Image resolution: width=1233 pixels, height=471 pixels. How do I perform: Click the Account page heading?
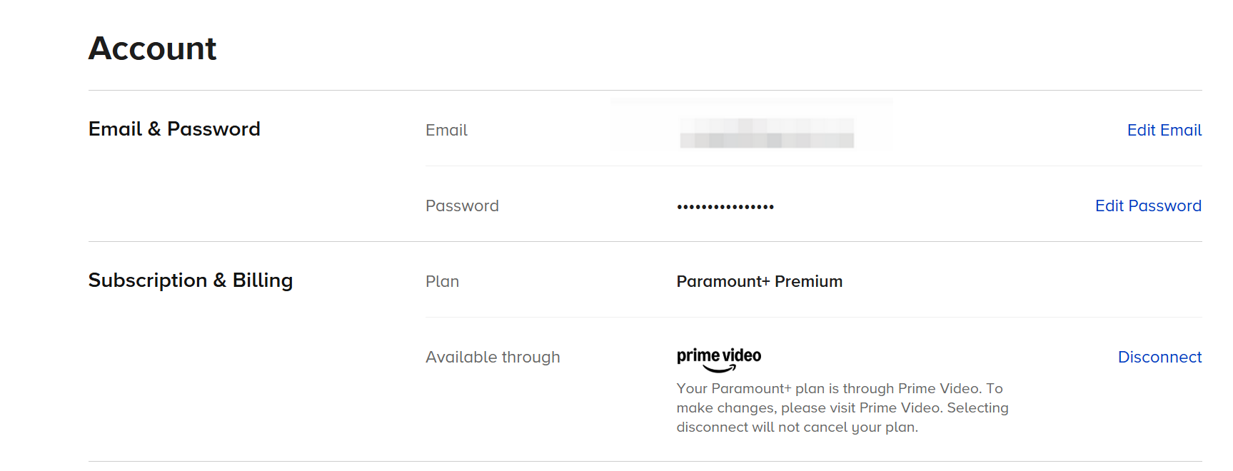[152, 49]
